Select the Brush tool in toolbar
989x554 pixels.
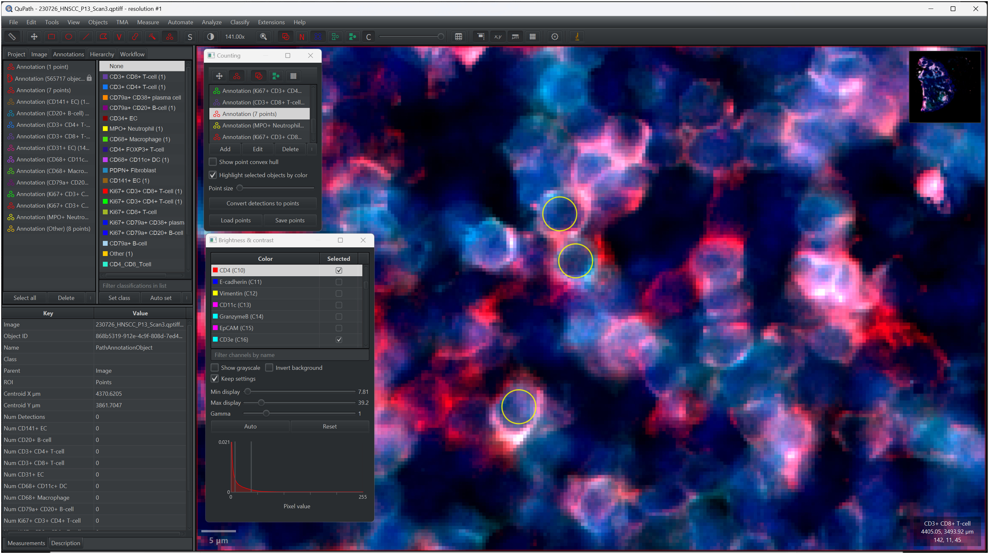coord(135,37)
